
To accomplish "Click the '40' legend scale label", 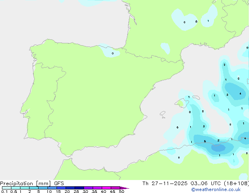I will 103,191.
